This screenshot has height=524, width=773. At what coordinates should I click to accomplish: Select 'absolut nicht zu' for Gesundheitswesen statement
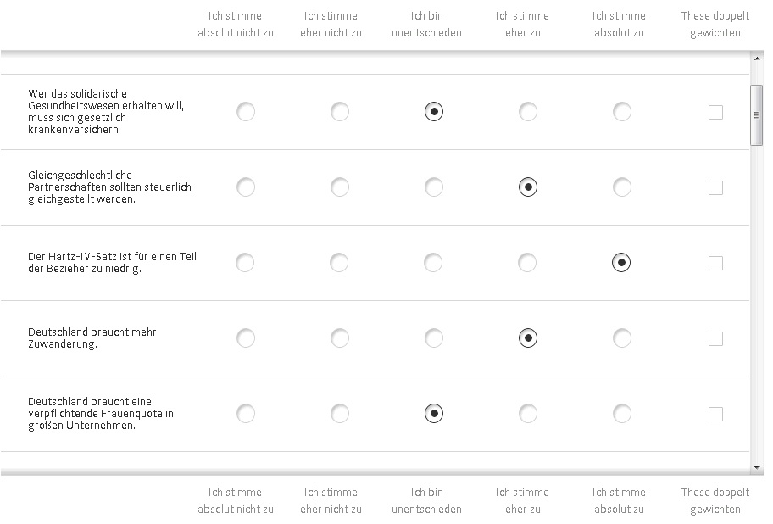(246, 112)
